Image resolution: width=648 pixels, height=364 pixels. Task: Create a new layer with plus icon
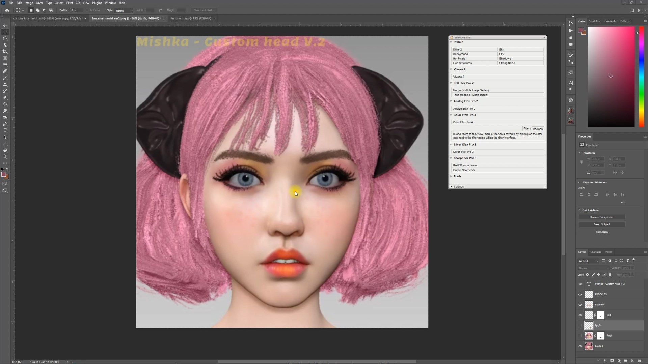pyautogui.click(x=633, y=360)
